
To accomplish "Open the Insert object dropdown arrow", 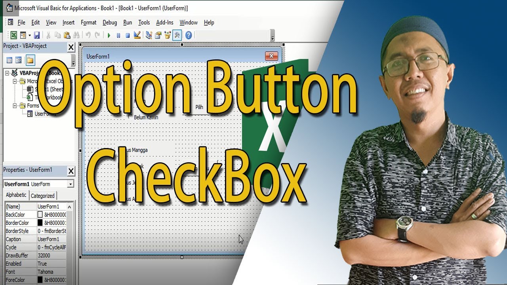I will point(29,35).
